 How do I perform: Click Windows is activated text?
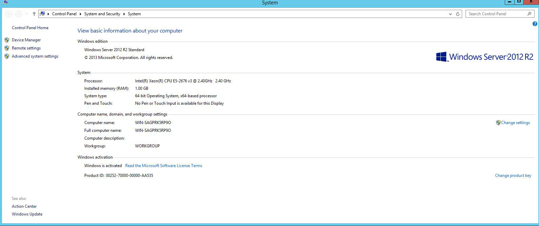(103, 166)
